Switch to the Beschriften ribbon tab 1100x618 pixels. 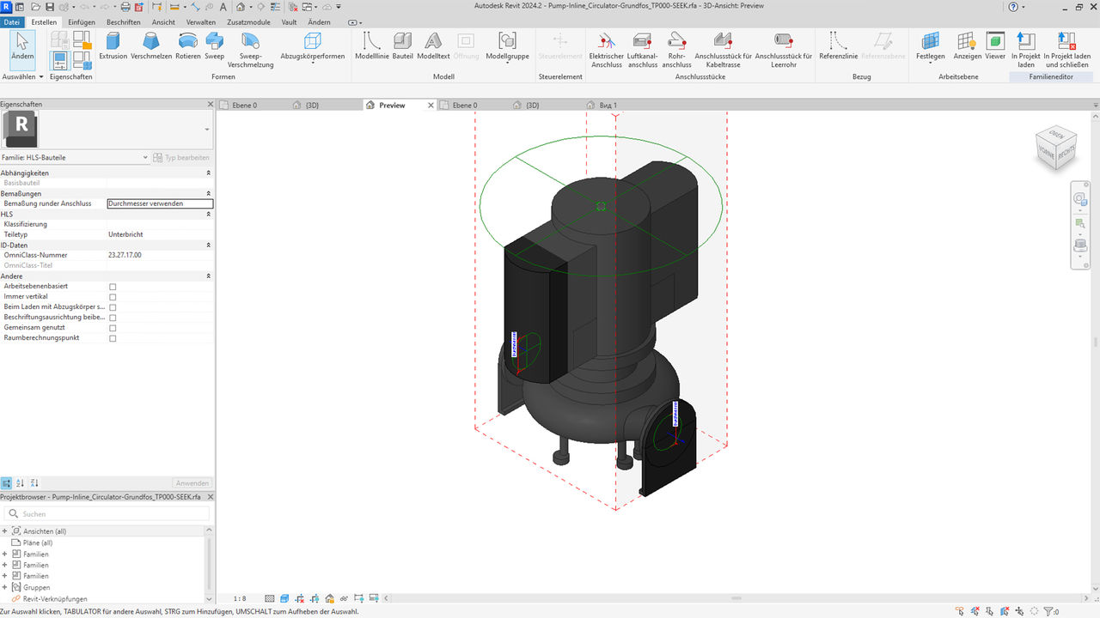tap(124, 22)
